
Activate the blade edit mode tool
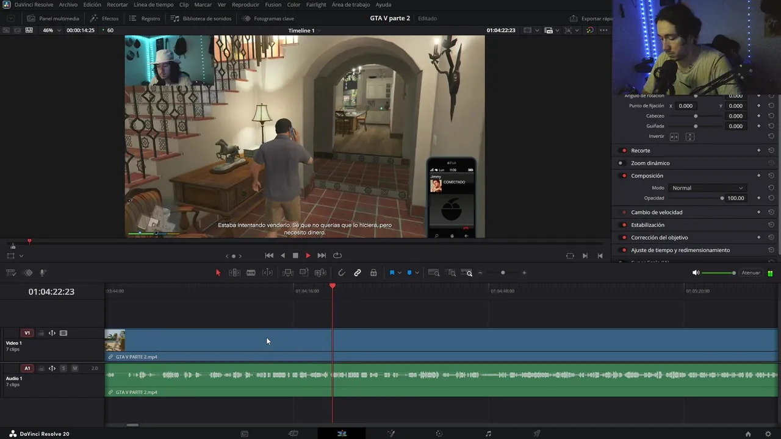(x=251, y=273)
